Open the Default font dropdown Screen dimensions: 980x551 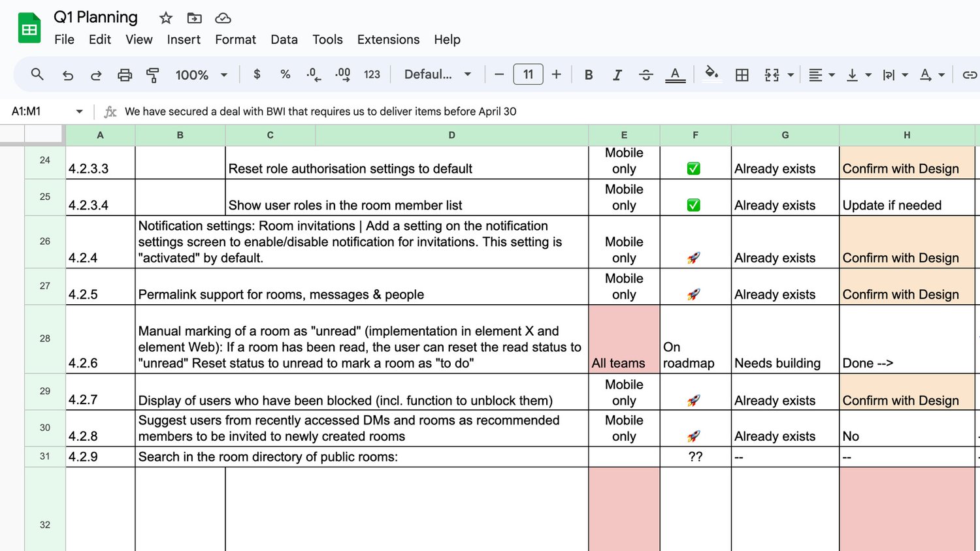click(x=438, y=74)
